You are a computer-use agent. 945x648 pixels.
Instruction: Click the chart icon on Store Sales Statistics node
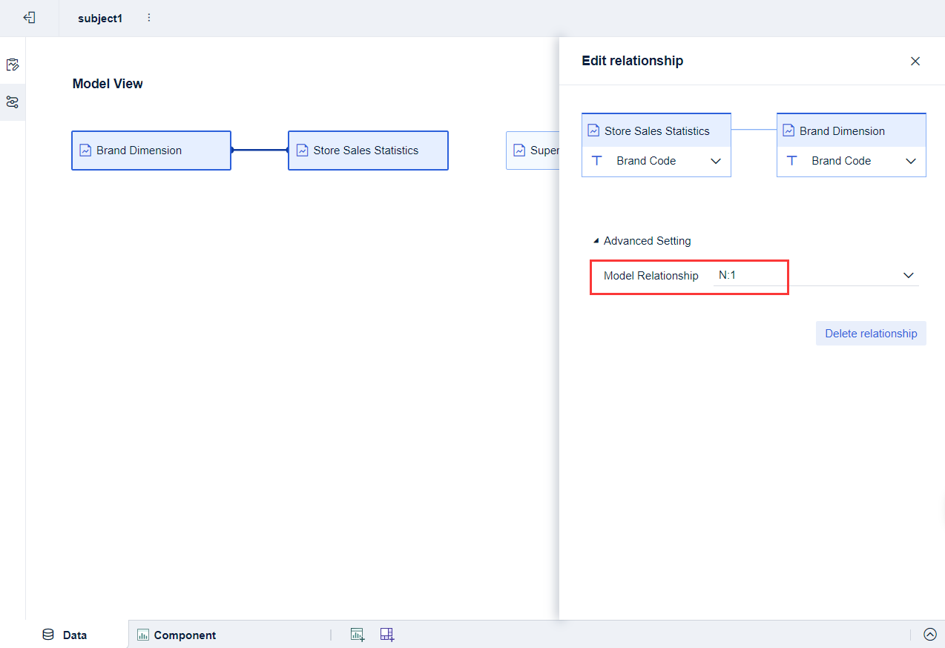[301, 150]
